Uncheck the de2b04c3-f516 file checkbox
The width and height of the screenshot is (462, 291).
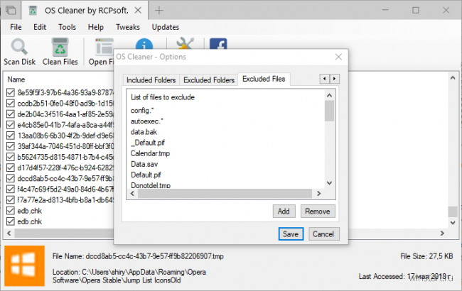tap(11, 114)
